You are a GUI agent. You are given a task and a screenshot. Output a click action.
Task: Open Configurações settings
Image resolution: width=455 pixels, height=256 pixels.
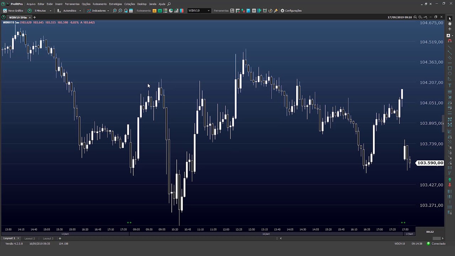point(291,11)
